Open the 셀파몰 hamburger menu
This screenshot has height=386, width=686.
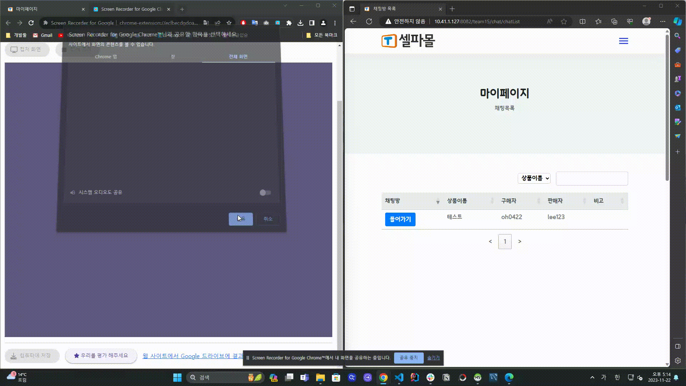[623, 41]
